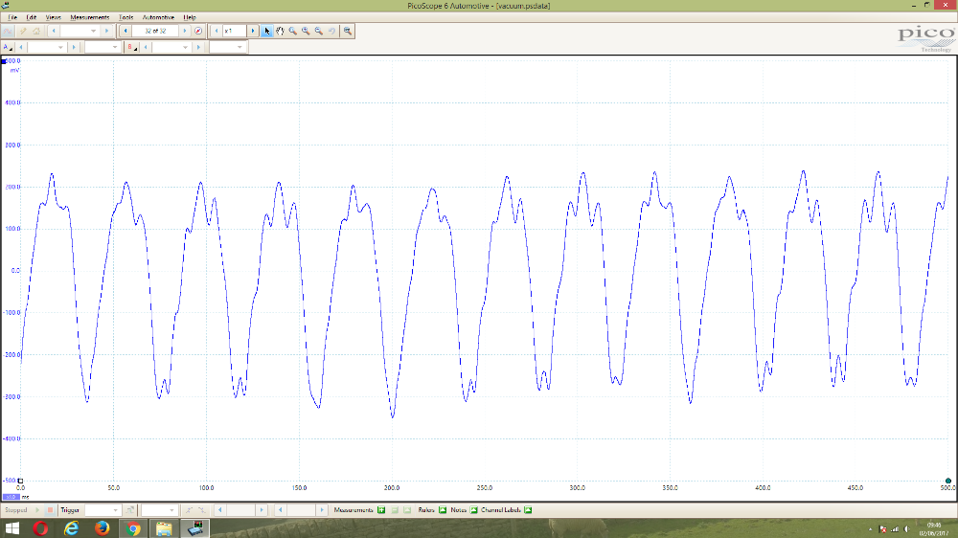The width and height of the screenshot is (958, 538).
Task: Increase the x1 zoom factor
Action: (x=253, y=31)
